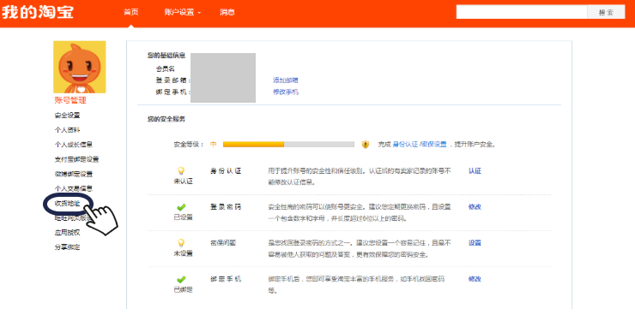The width and height of the screenshot is (635, 315).
Task: Click the 未认证 status text
Action: [183, 181]
